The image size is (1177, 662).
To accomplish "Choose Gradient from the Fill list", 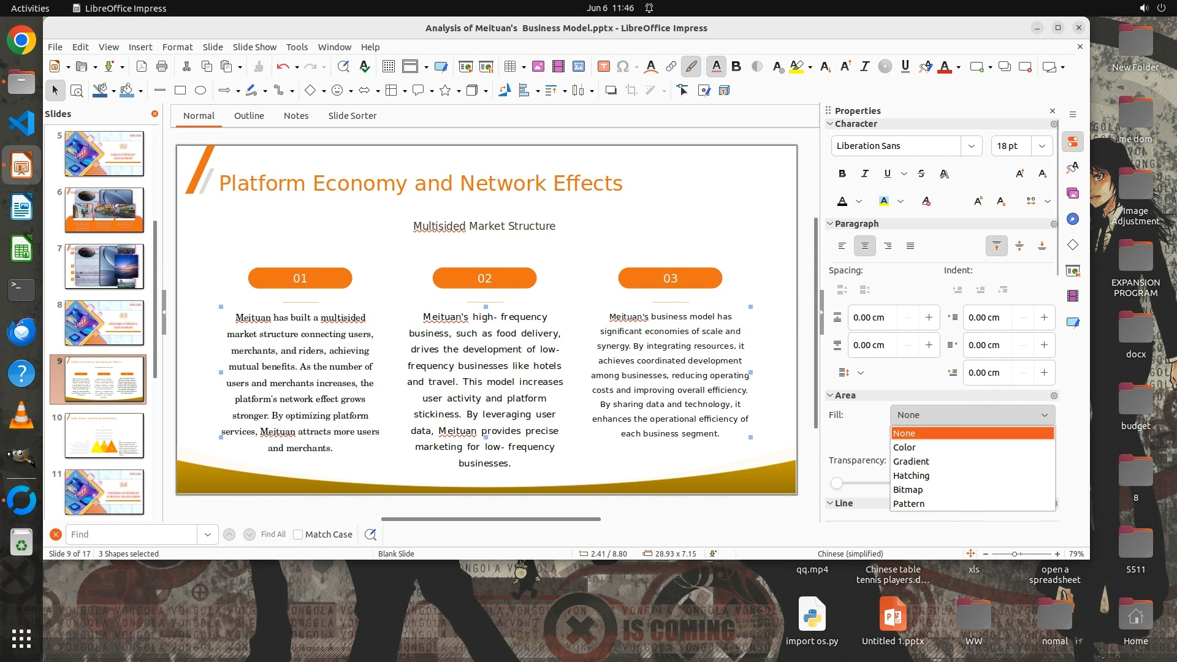I will point(911,462).
